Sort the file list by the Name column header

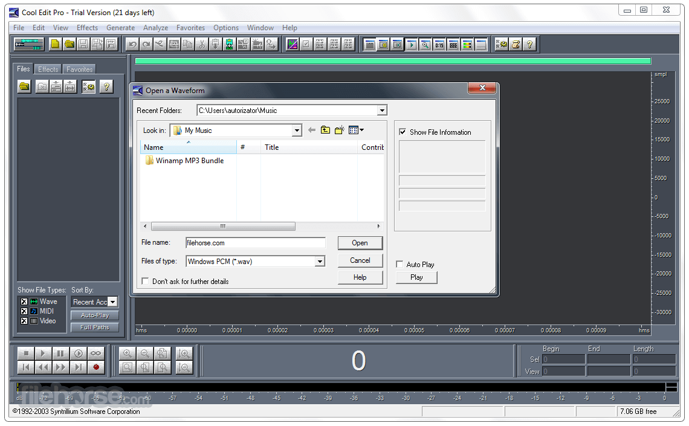(x=189, y=147)
